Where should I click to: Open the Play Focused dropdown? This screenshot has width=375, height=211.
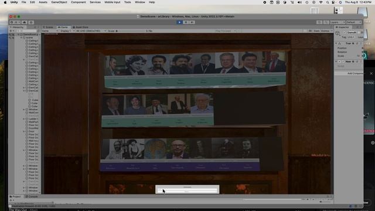[x=226, y=31]
